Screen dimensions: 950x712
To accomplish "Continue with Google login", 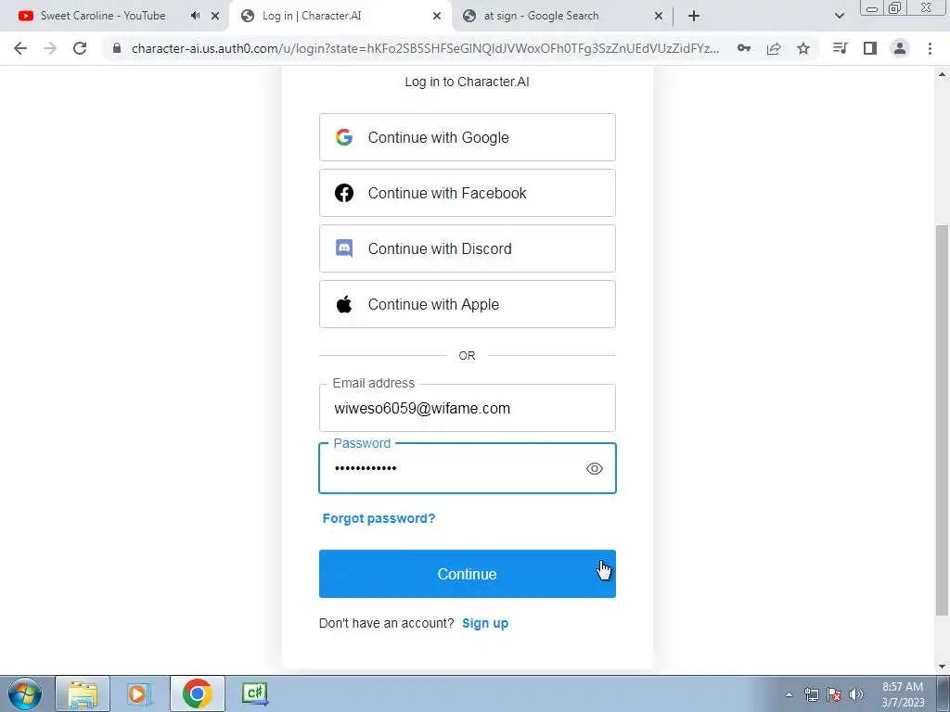I will tap(468, 137).
